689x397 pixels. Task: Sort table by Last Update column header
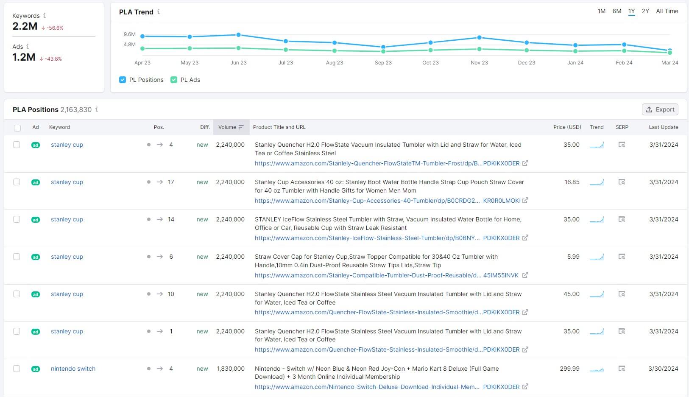coord(664,127)
